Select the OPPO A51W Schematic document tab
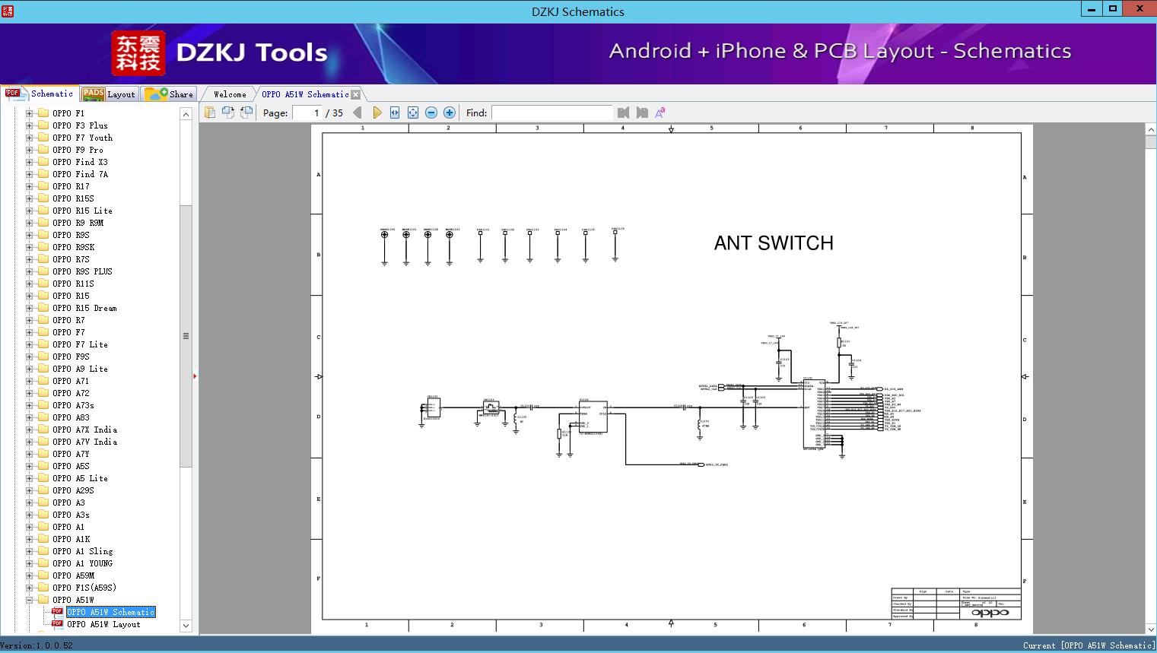This screenshot has height=653, width=1157. pyautogui.click(x=305, y=94)
